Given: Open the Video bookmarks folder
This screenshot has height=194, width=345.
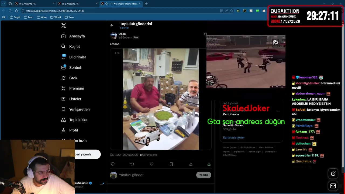Looking at the screenshot, I should [x=42, y=17].
